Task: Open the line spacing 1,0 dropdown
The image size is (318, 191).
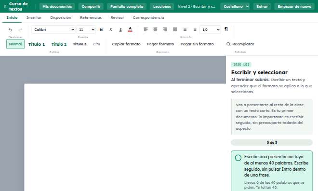Action: [x=210, y=29]
